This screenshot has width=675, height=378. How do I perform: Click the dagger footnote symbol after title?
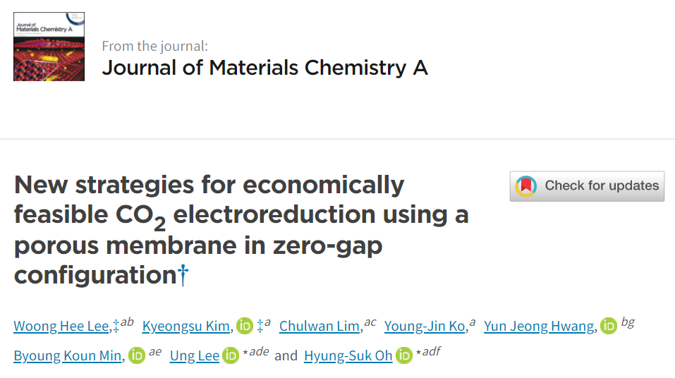click(183, 275)
